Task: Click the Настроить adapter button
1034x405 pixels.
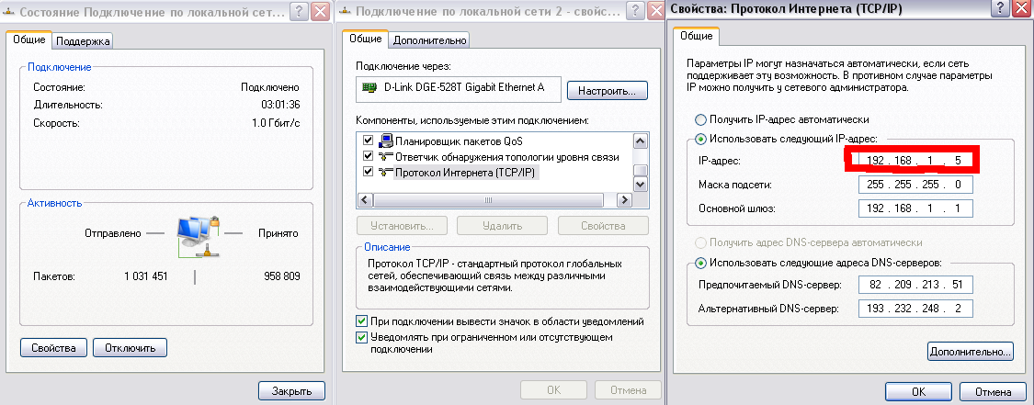Action: [608, 91]
